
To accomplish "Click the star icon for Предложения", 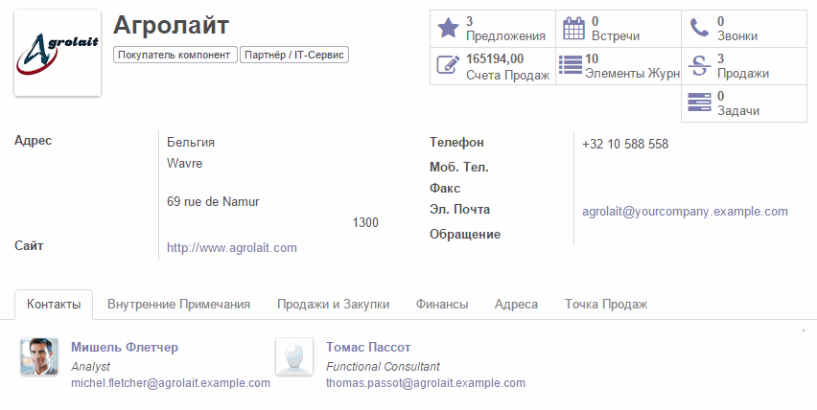I will pos(448,28).
